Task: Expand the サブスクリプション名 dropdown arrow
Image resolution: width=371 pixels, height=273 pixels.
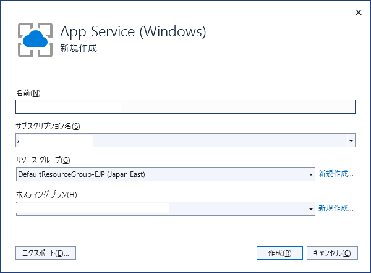Action: pos(351,141)
